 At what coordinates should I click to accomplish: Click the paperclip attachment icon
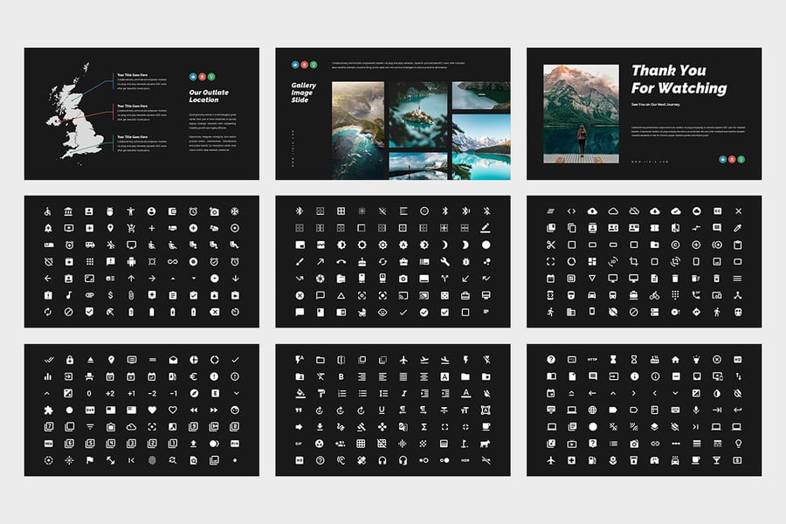pos(131,294)
